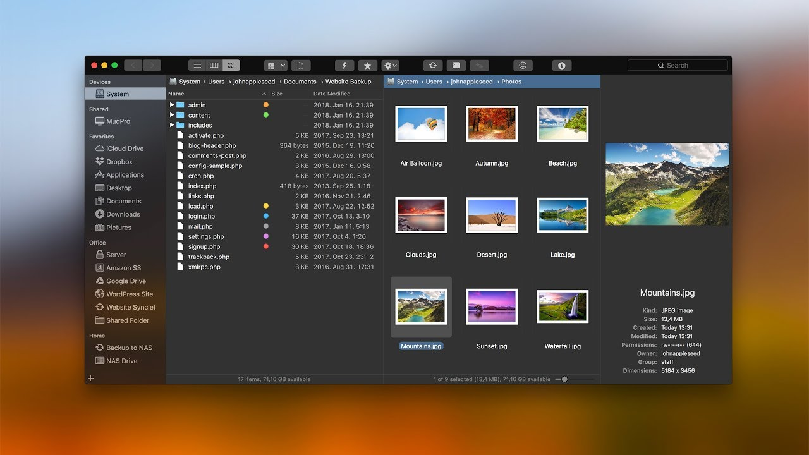This screenshot has height=455, width=809.
Task: Click the orange tag on admin folder
Action: [266, 105]
